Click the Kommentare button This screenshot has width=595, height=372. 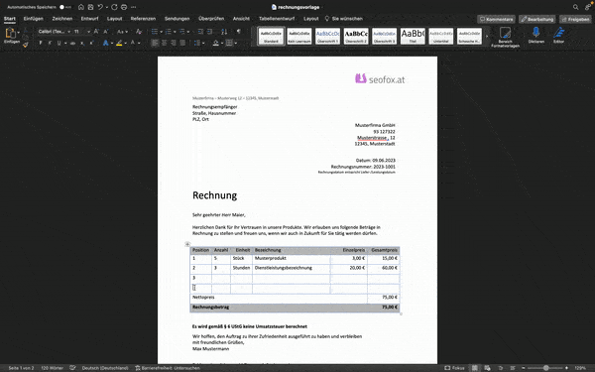(x=496, y=20)
